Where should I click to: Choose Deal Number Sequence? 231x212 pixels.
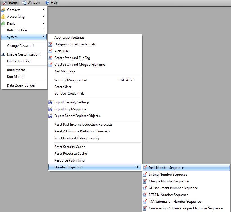[166, 168]
